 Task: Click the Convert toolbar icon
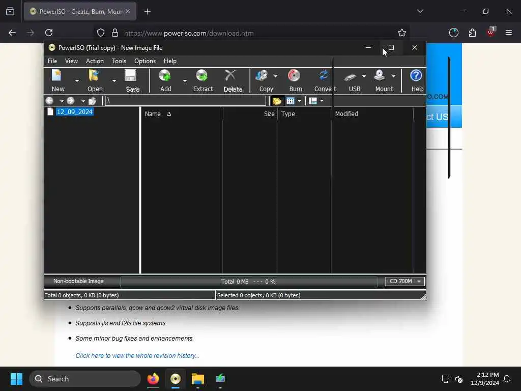point(323,76)
